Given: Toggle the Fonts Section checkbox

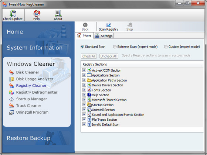Looking at the screenshot, I should (x=84, y=90).
